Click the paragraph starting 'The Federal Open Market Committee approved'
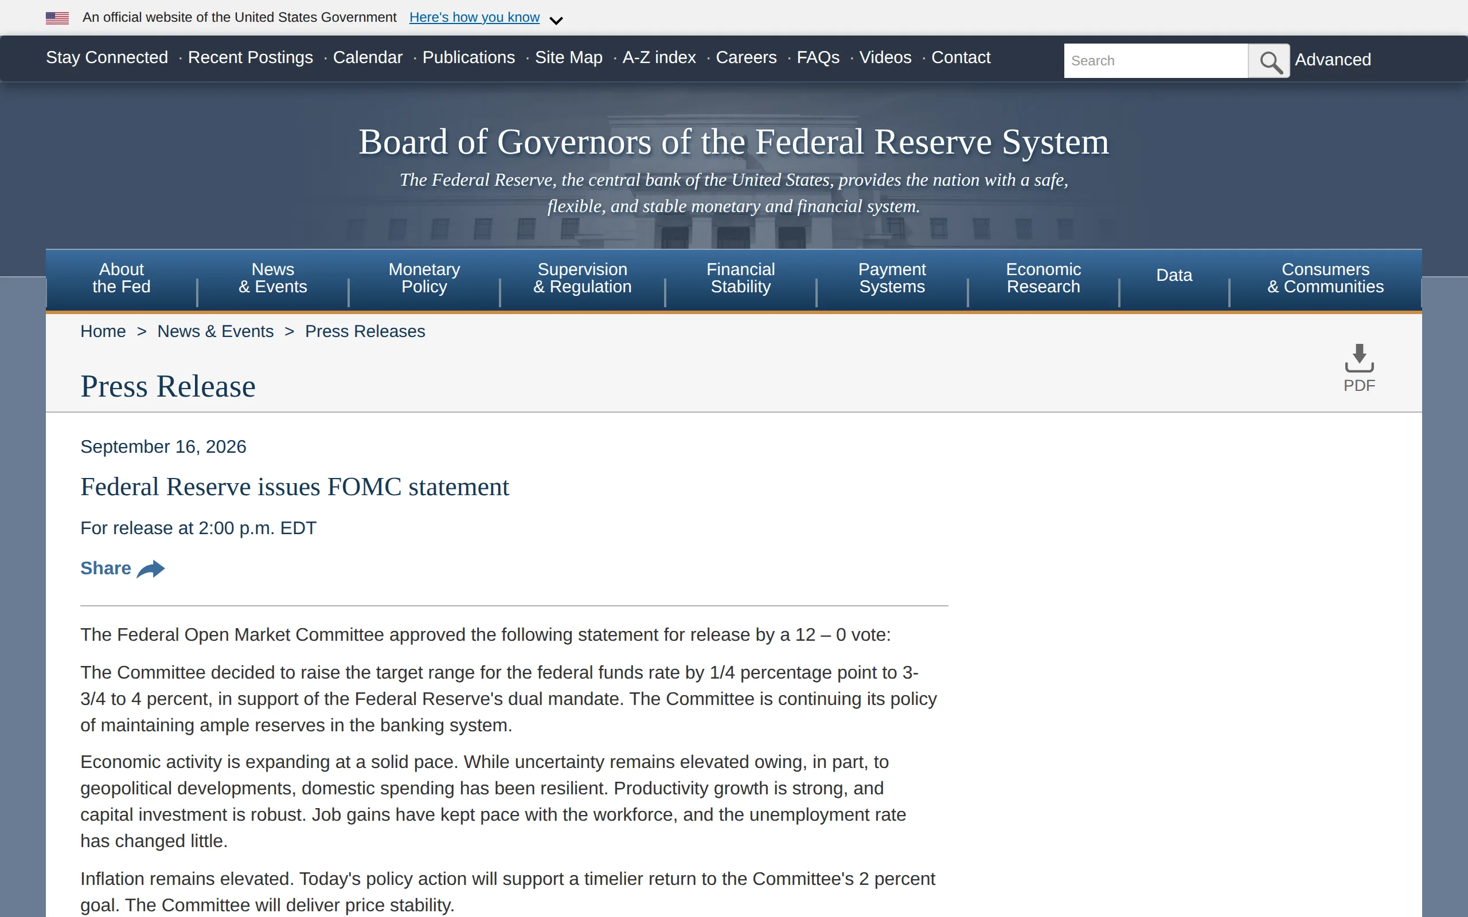The height and width of the screenshot is (917, 1468). (485, 635)
